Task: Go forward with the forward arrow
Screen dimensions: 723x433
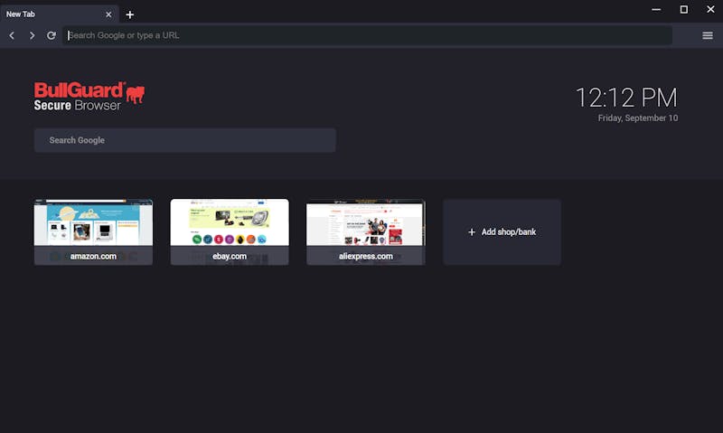Action: (x=32, y=35)
